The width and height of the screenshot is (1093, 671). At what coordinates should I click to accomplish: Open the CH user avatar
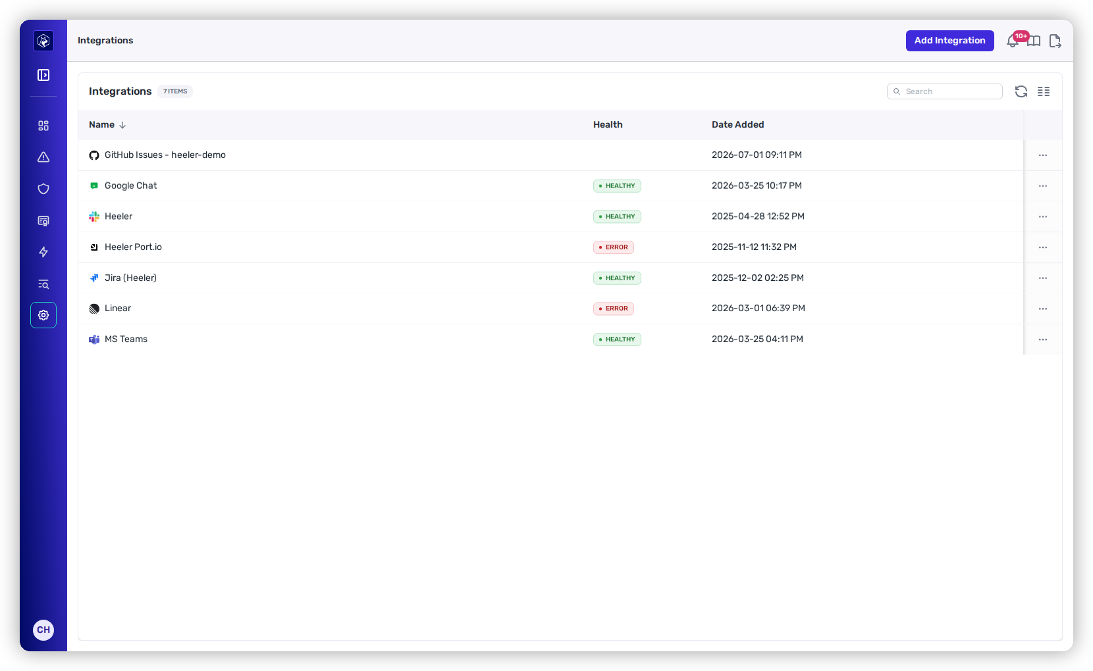tap(43, 630)
